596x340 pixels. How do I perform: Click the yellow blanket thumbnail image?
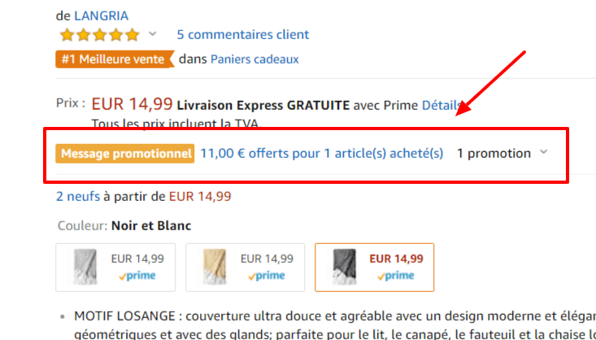[x=211, y=267]
